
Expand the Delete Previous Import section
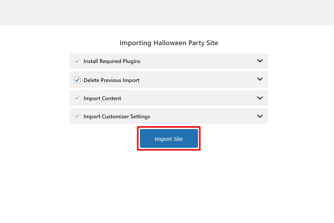pyautogui.click(x=259, y=79)
